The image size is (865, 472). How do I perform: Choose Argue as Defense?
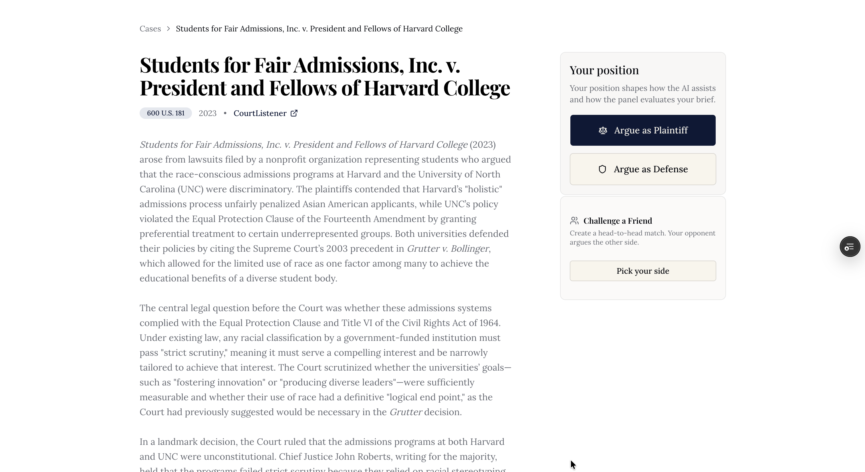(643, 169)
